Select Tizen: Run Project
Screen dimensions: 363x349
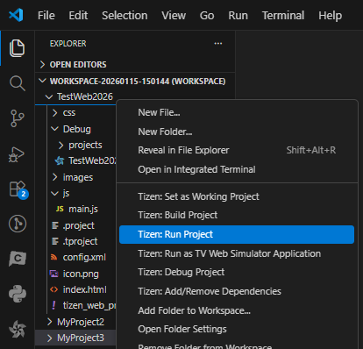(237, 234)
